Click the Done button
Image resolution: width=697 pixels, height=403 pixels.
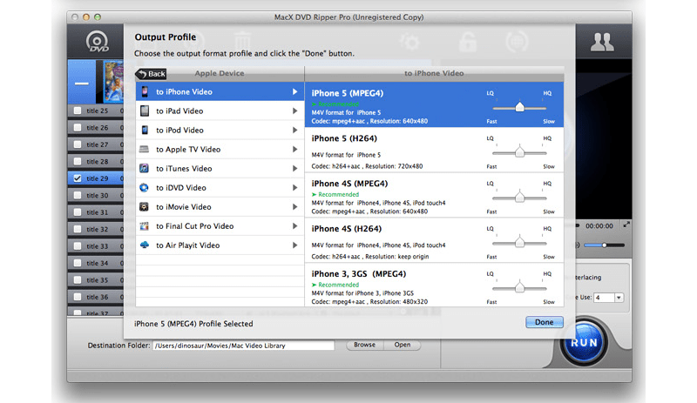click(544, 322)
